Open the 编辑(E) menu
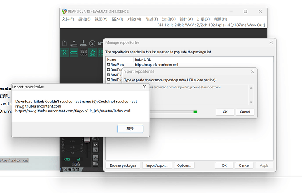This screenshot has height=193, width=302. (84, 19)
